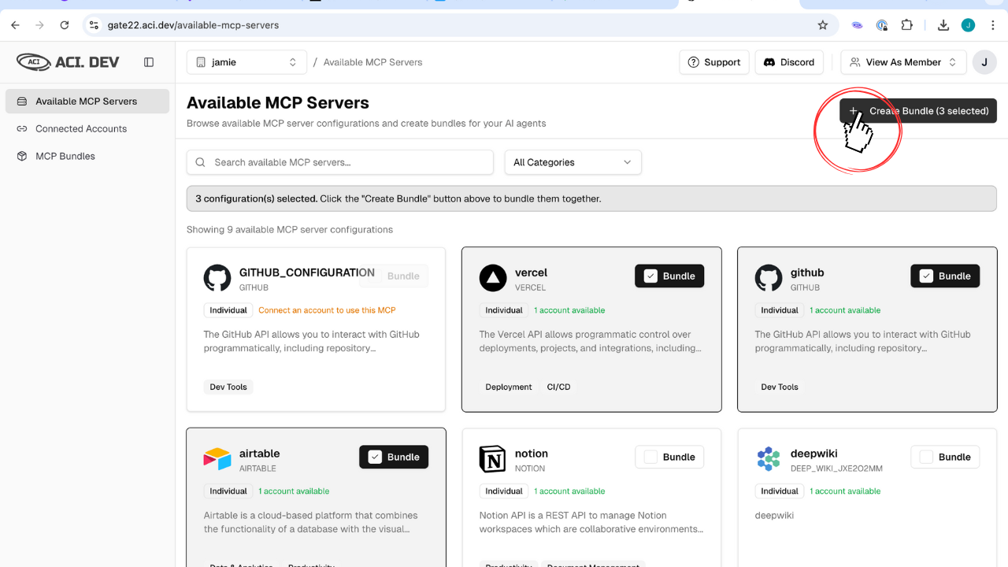The height and width of the screenshot is (567, 1008).
Task: Click the CI/CD tag on vercel card
Action: coord(558,387)
